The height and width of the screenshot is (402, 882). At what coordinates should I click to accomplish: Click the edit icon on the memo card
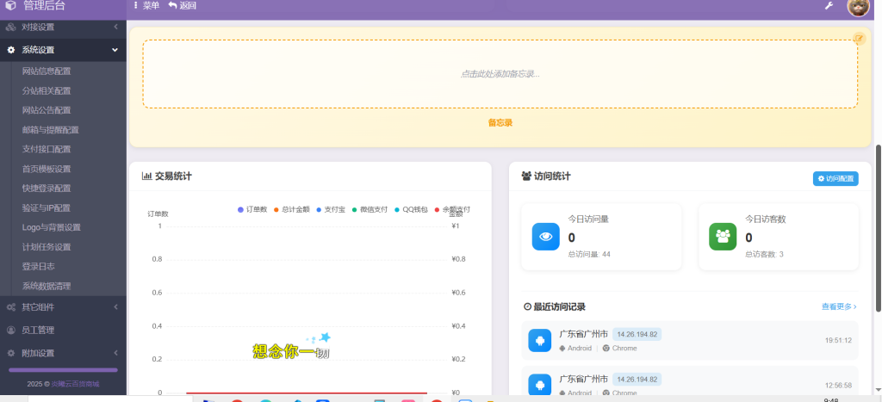859,38
